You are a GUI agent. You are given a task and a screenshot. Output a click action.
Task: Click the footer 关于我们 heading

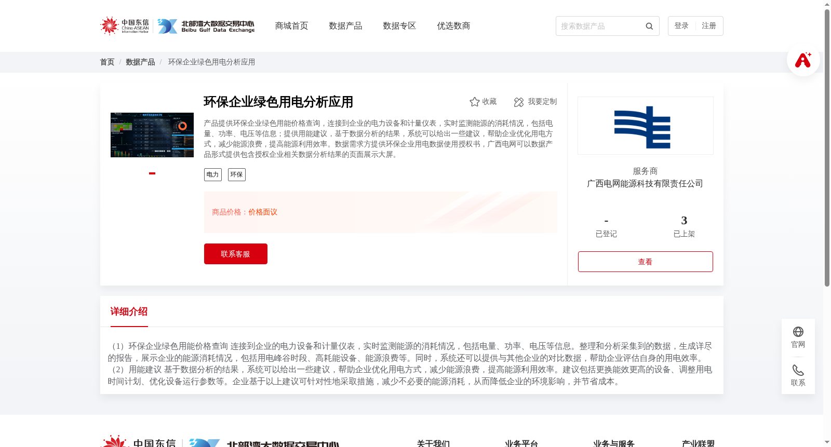coord(433,443)
